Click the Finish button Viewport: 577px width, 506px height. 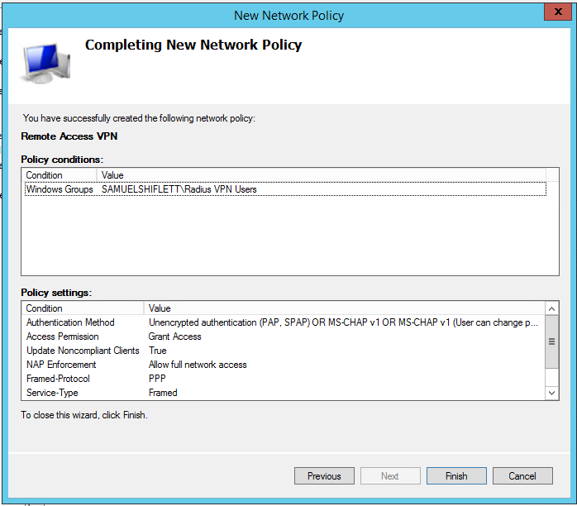456,476
